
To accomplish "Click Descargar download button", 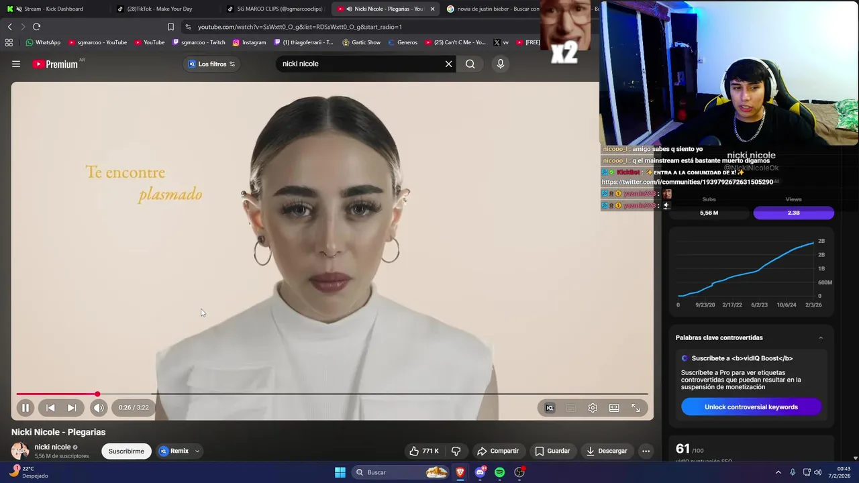I will point(607,451).
